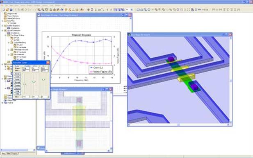Select the Rectangle draw tool icon
This screenshot has height=158, width=253.
pos(138,10)
